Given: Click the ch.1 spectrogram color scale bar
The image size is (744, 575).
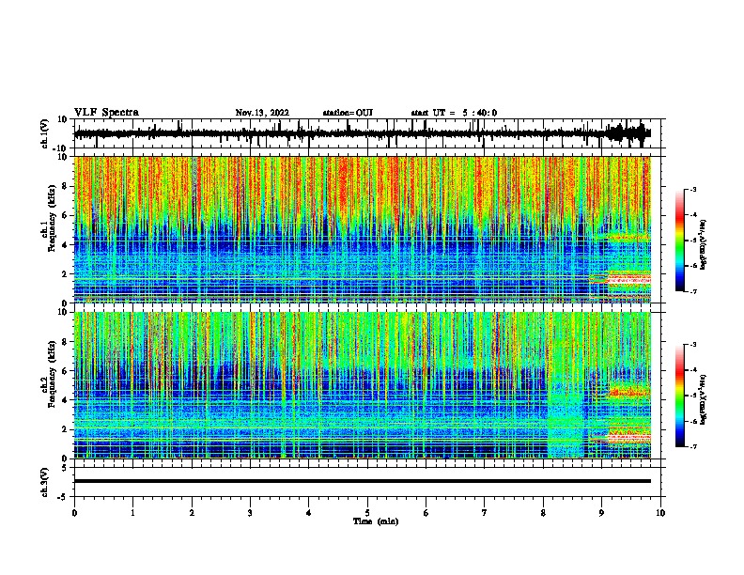Looking at the screenshot, I should (x=680, y=241).
